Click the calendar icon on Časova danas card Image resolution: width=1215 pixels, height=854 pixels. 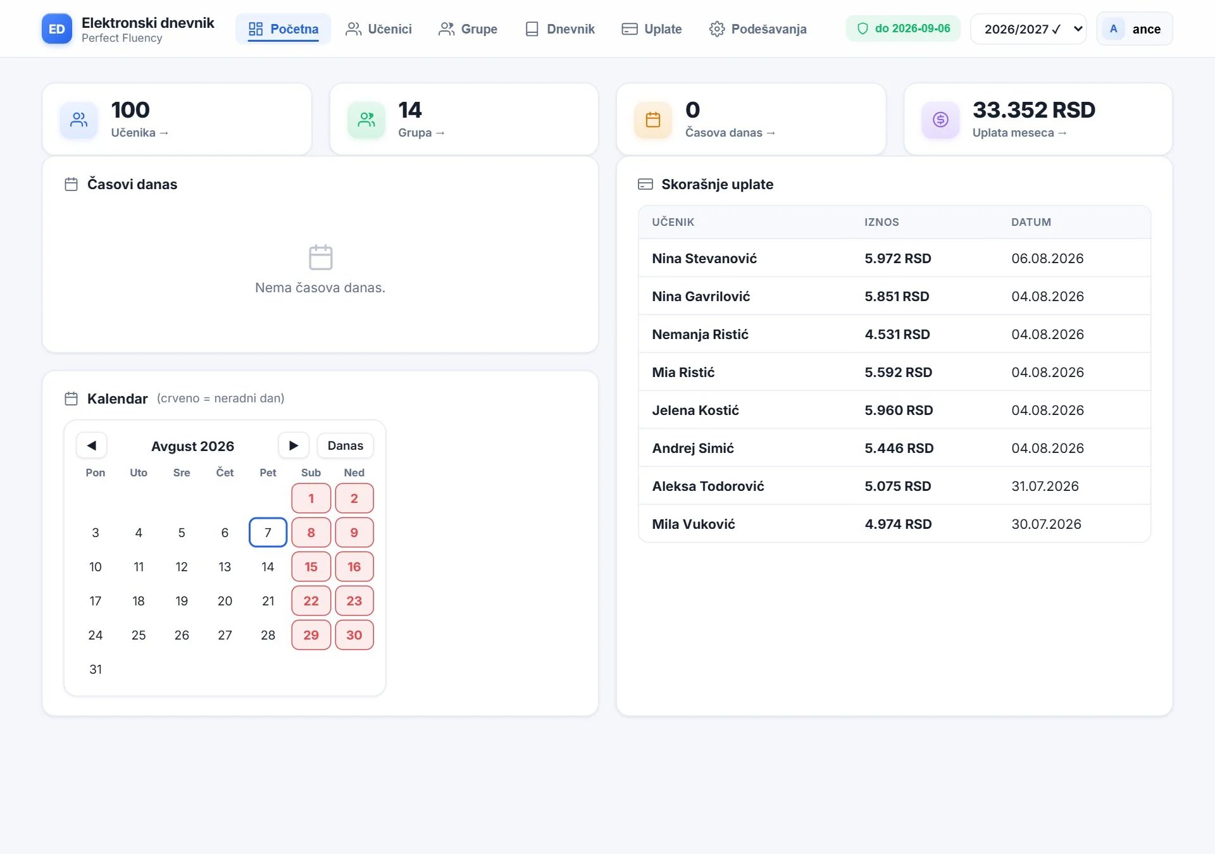pos(653,120)
